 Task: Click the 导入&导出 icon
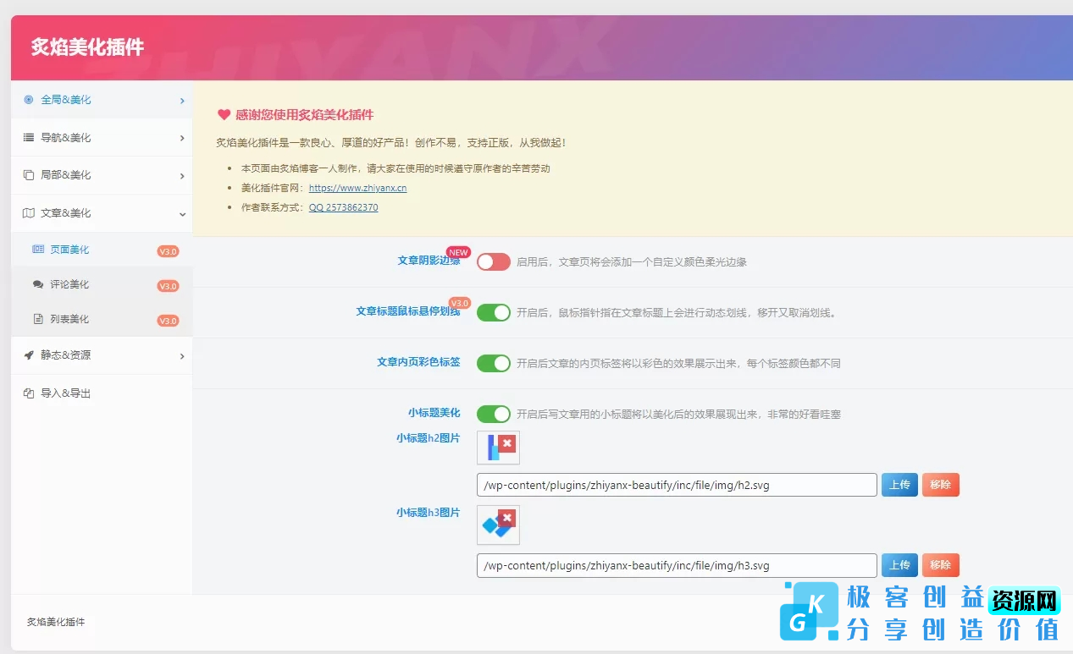pos(28,393)
